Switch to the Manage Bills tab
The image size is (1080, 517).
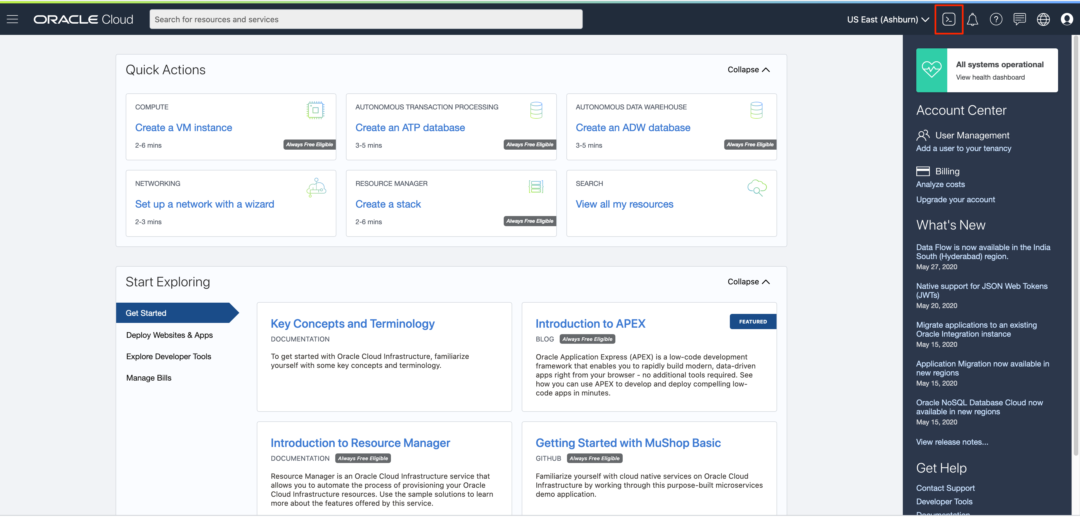(149, 378)
